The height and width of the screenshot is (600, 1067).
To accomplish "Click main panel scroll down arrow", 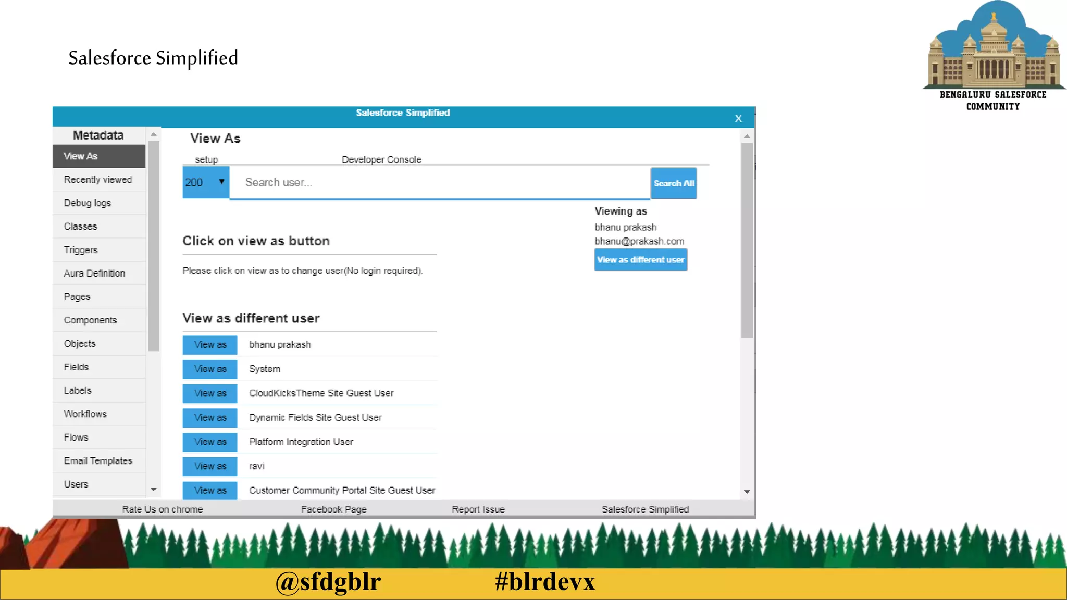I will (747, 492).
